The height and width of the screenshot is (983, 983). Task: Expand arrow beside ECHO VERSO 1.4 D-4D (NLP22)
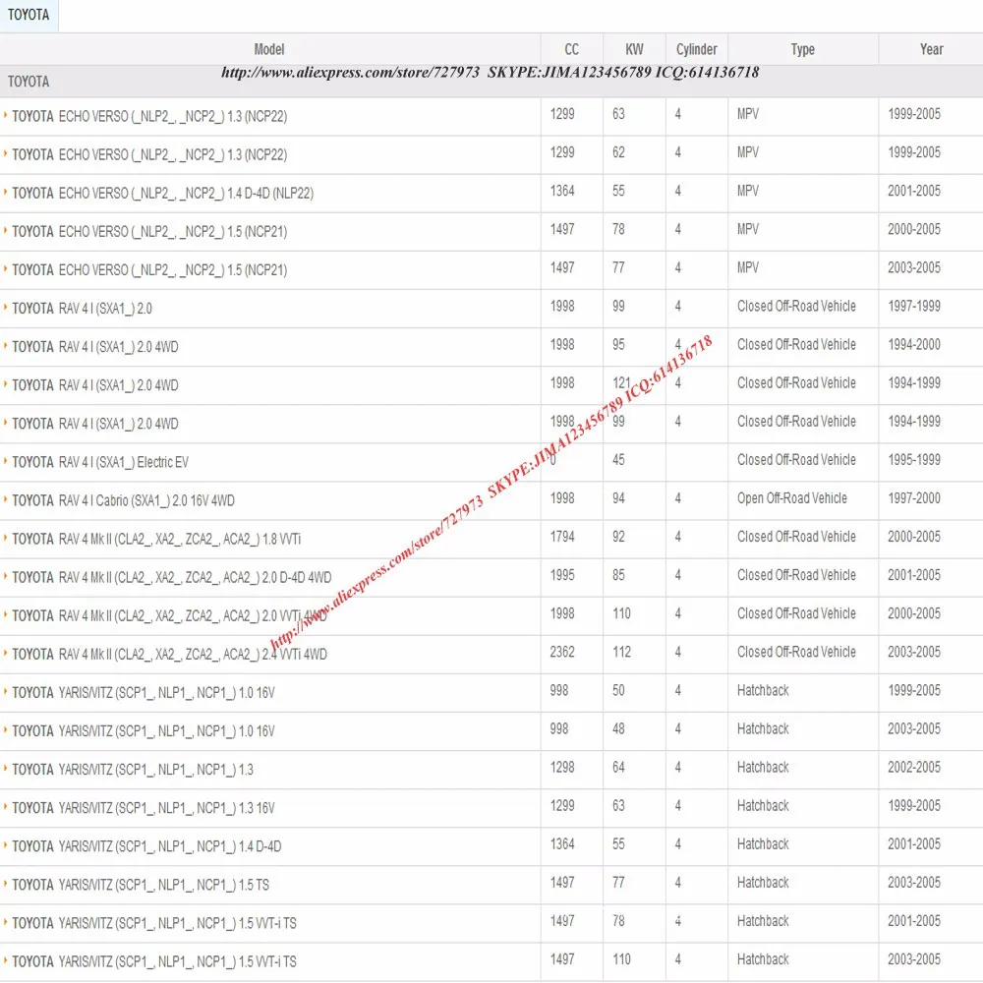click(x=6, y=192)
